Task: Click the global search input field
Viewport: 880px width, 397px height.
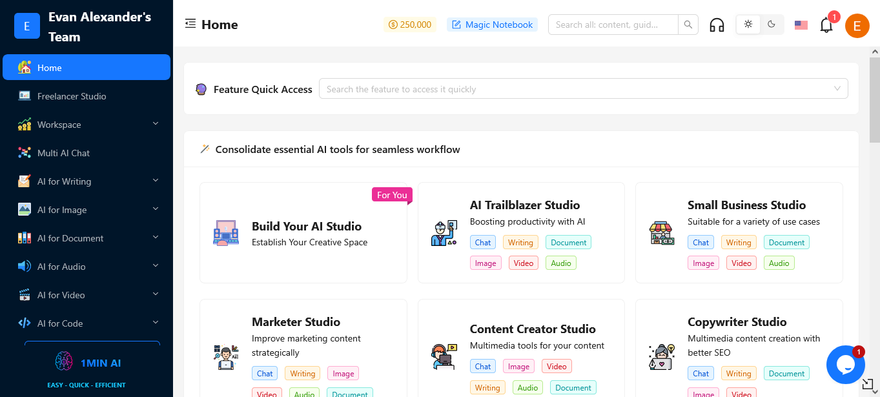Action: click(613, 25)
